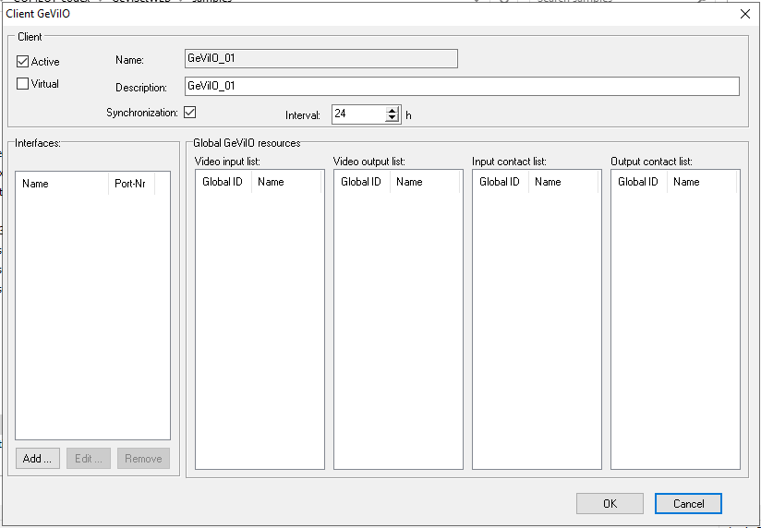Toggle the Active checkbox
Viewport: 761px width, 528px height.
point(23,62)
